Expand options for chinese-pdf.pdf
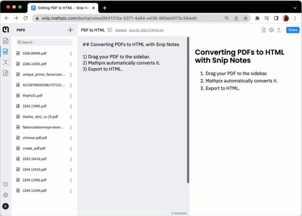 tap(71, 138)
